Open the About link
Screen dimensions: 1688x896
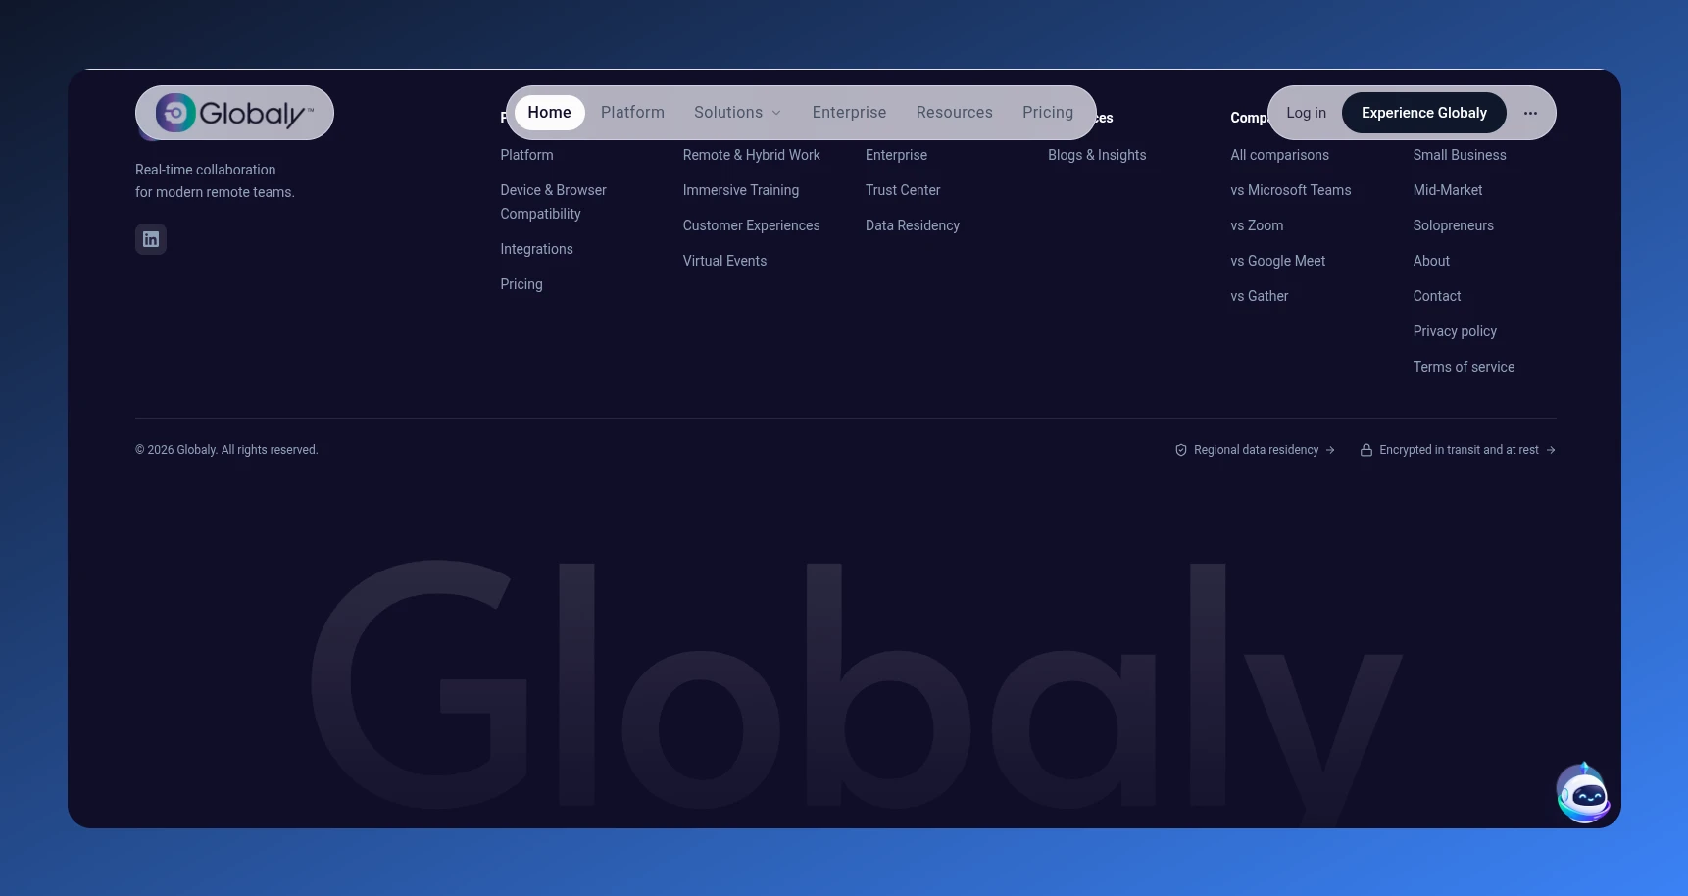click(1431, 261)
